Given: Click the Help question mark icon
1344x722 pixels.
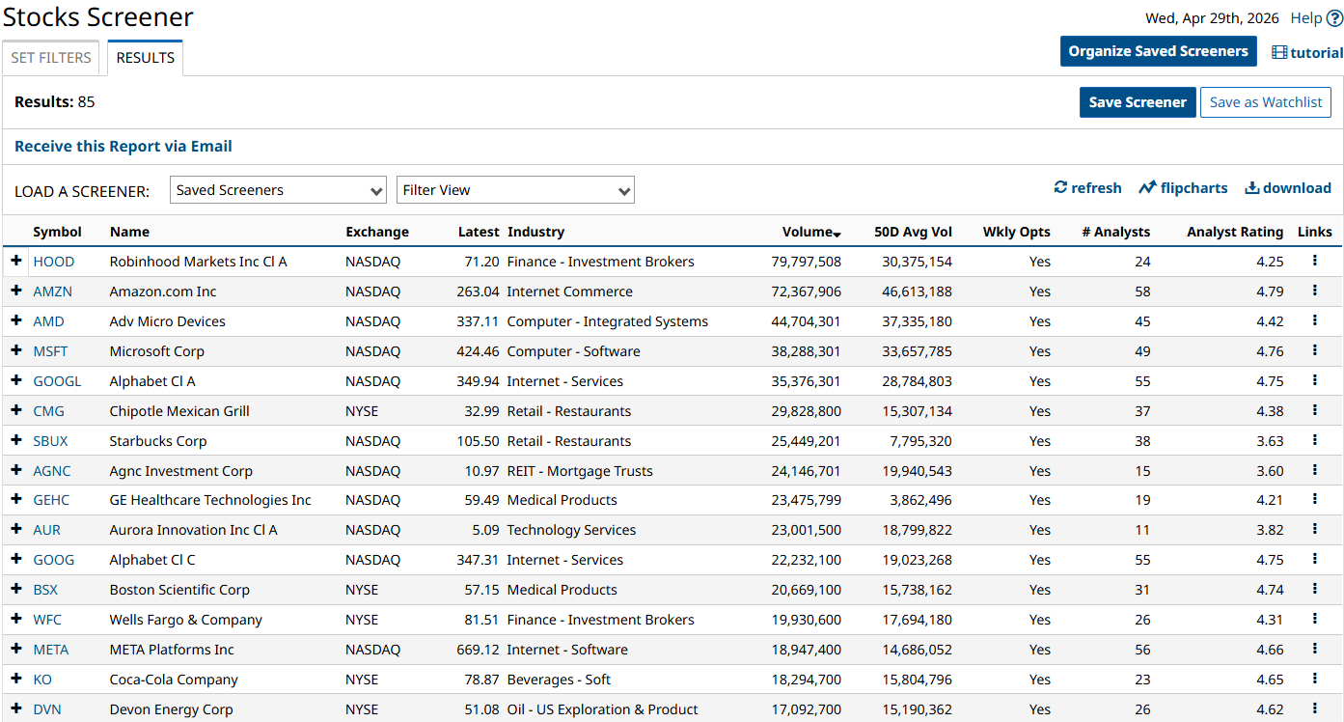Looking at the screenshot, I should tap(1334, 18).
